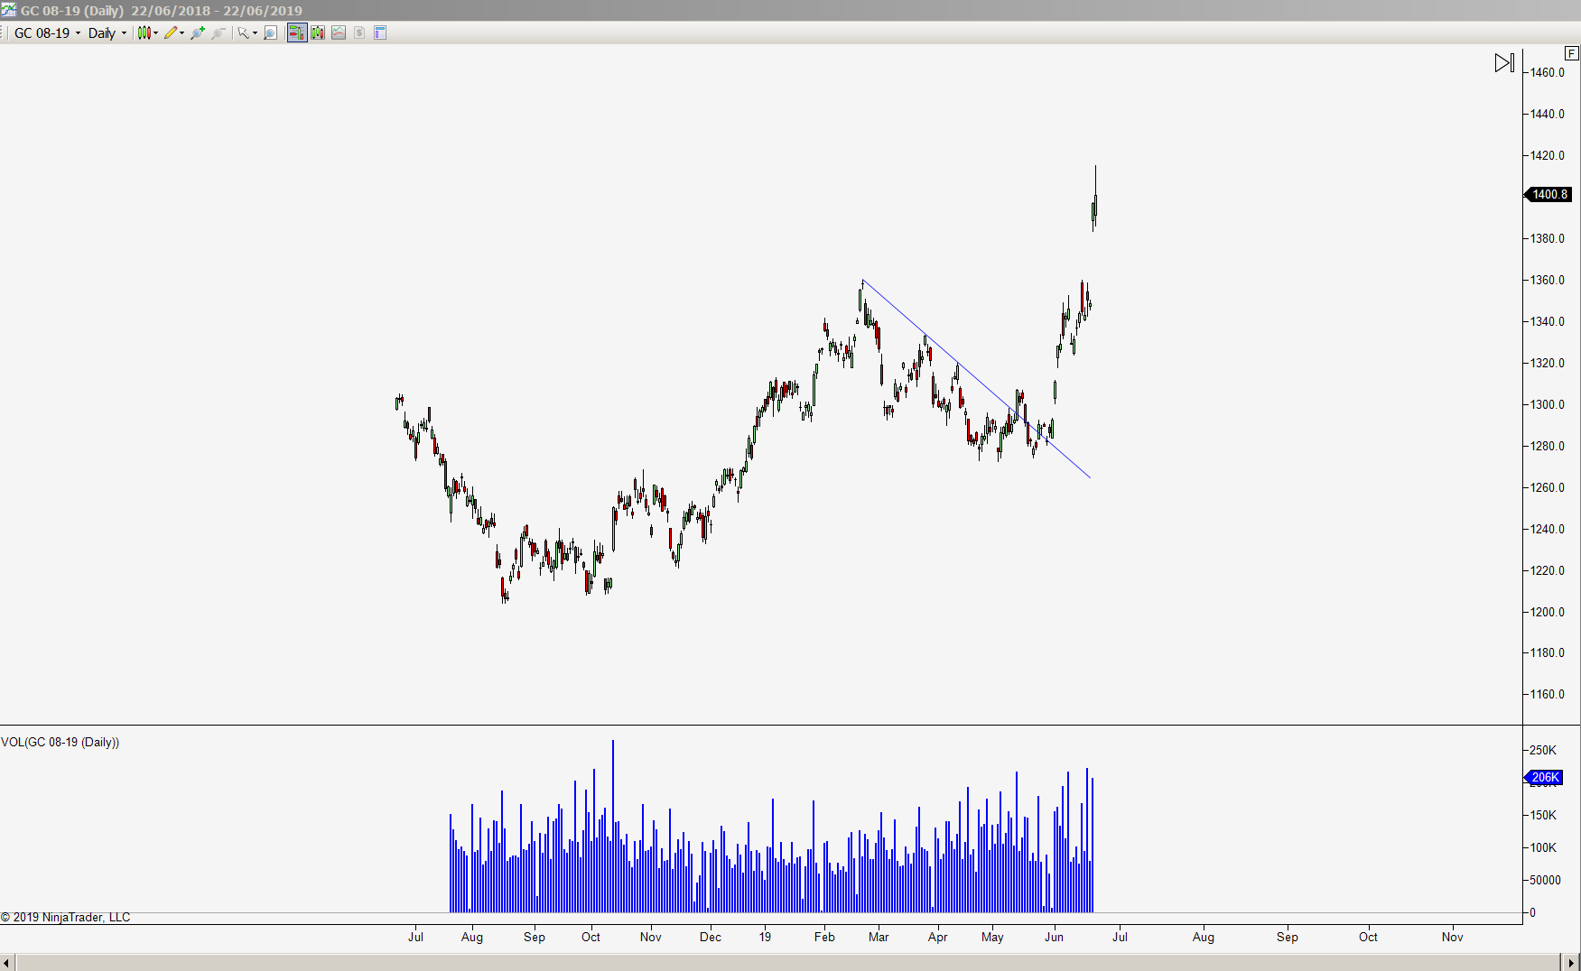Click the blue downtrend line on chart
Viewport: 1581px width, 971px height.
tap(976, 379)
